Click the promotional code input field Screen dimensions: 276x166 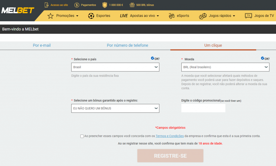pos(203,108)
